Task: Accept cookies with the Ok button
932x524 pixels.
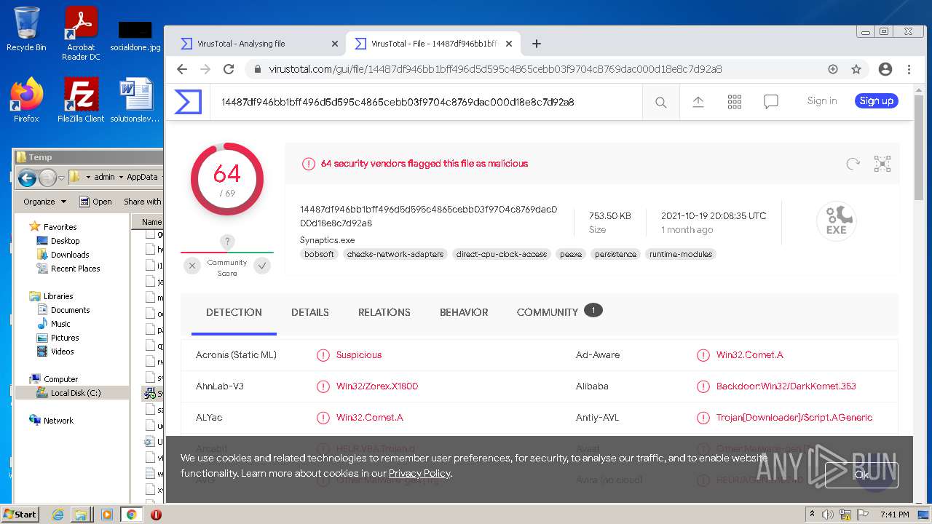Action: (861, 475)
